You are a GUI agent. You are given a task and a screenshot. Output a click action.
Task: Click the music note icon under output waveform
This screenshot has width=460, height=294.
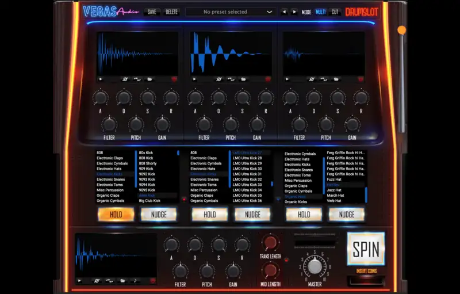(x=135, y=281)
